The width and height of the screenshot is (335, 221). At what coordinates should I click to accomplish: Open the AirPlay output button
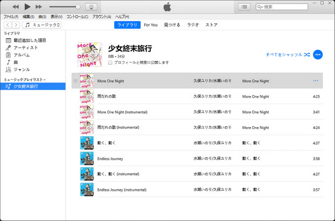[x=91, y=7]
